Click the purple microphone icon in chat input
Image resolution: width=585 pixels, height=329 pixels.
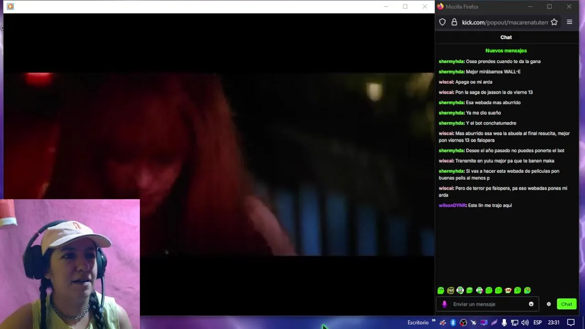tap(444, 304)
